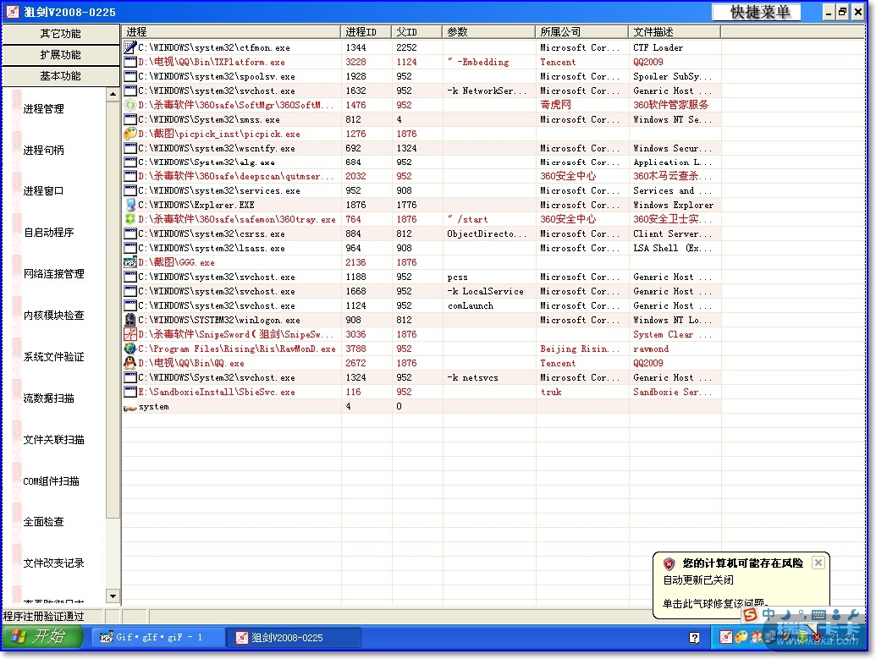Sort by 父ID column header

click(416, 32)
